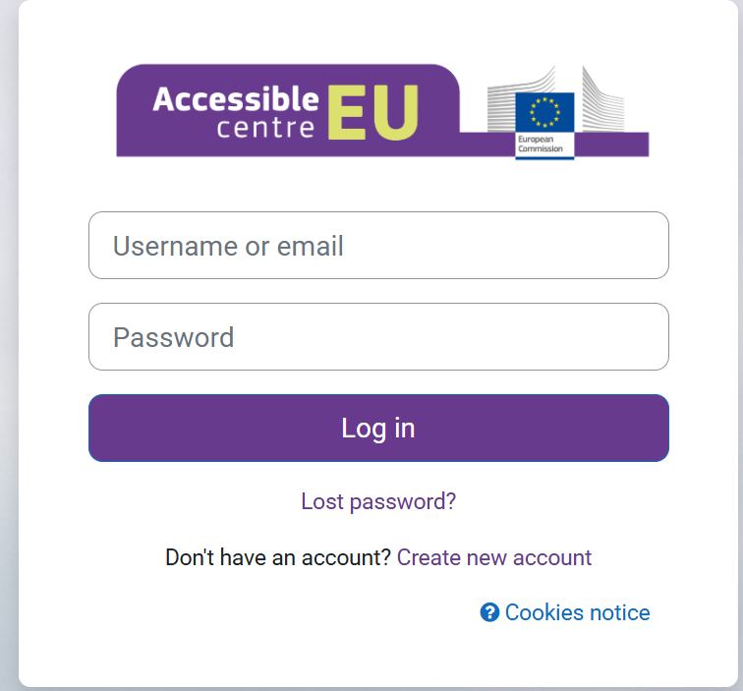
Task: Click the Don't have an account? text
Action: (278, 557)
